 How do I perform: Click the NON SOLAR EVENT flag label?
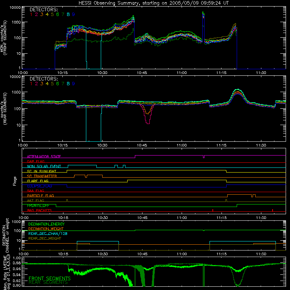44,166
